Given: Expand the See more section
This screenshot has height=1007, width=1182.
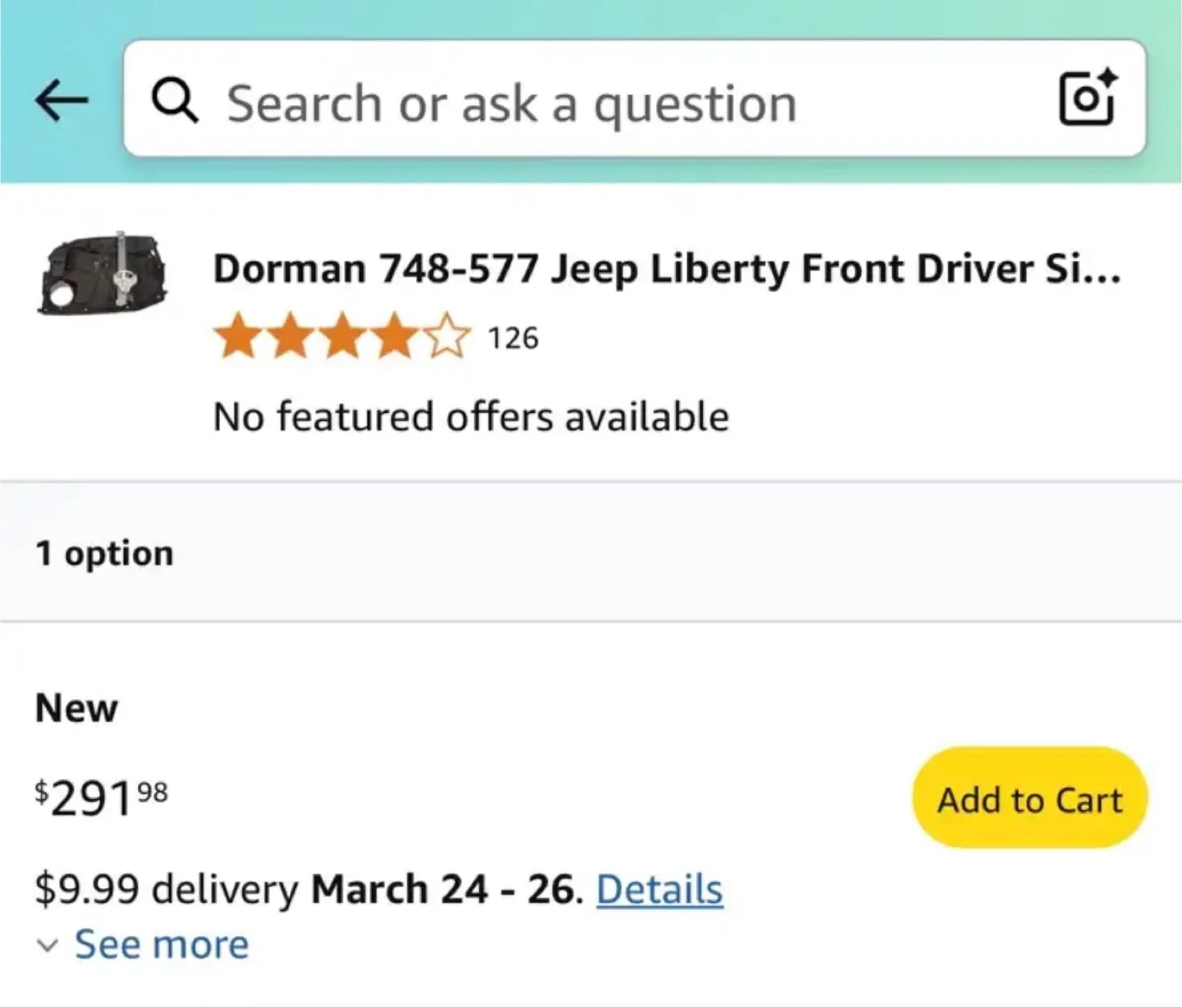Looking at the screenshot, I should [160, 944].
